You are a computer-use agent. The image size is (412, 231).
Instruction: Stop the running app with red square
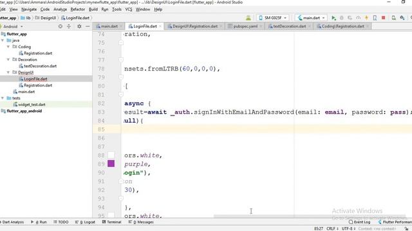click(384, 18)
